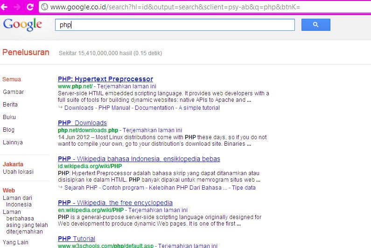Click Terjemahkan laman ini for php.net/downloads.php

[152, 130]
